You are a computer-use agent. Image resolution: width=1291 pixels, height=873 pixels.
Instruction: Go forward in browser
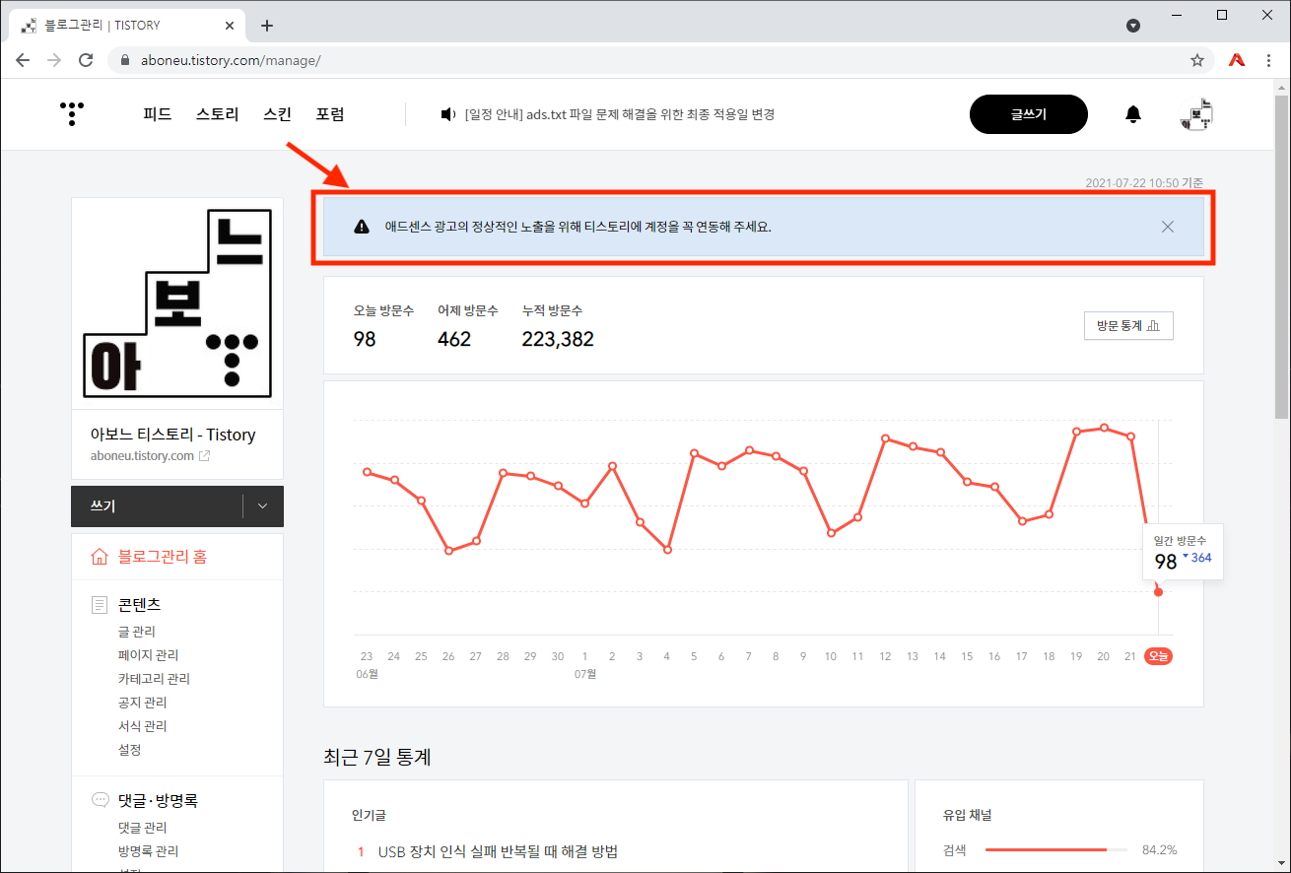coord(54,60)
